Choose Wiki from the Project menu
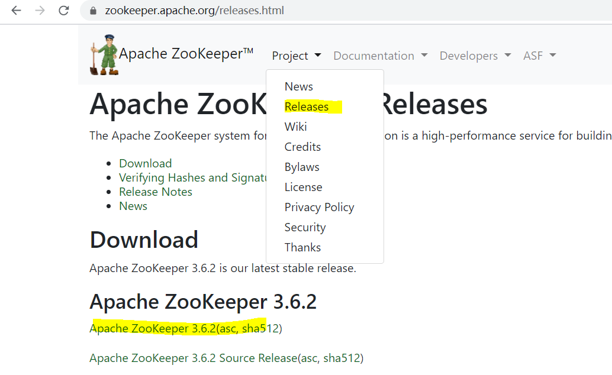The image size is (612, 375). tap(295, 127)
